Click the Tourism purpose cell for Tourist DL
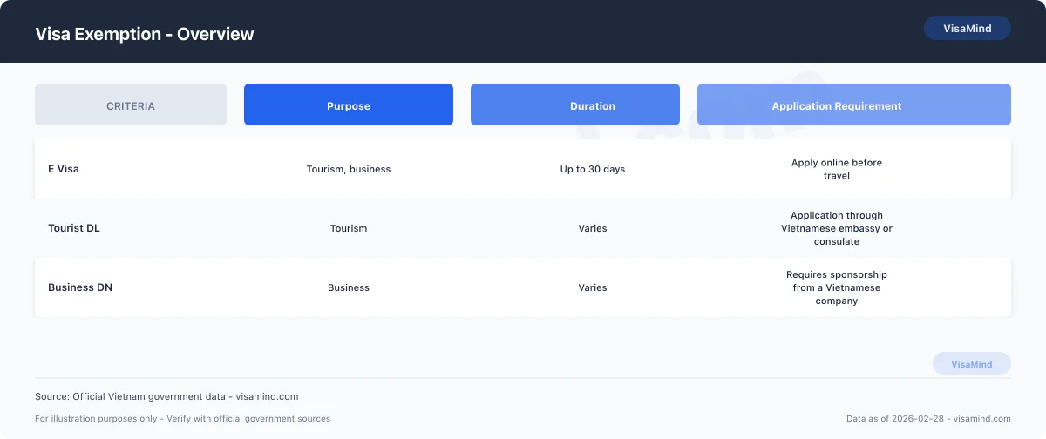The height and width of the screenshot is (439, 1046). tap(349, 228)
